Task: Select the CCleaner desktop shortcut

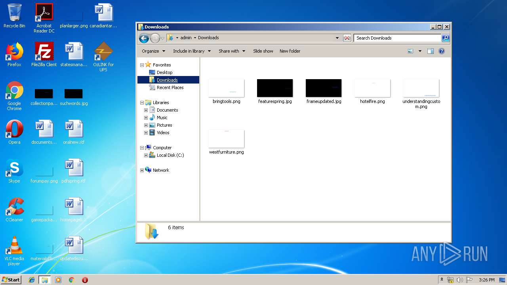Action: point(14,210)
